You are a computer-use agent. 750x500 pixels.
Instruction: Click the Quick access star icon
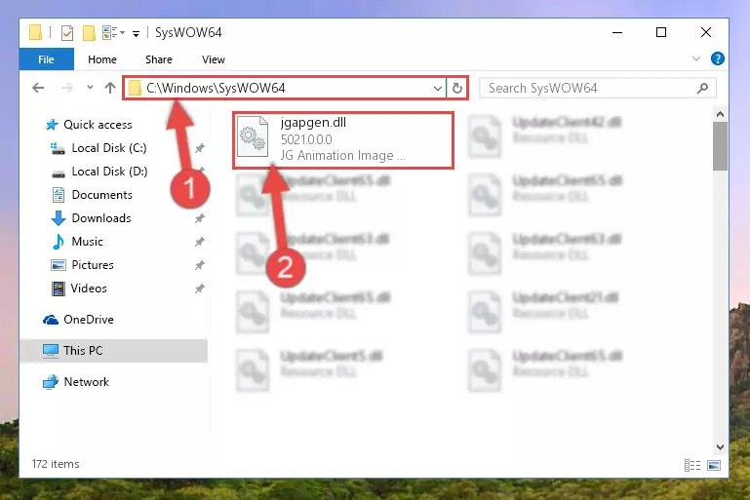point(52,125)
